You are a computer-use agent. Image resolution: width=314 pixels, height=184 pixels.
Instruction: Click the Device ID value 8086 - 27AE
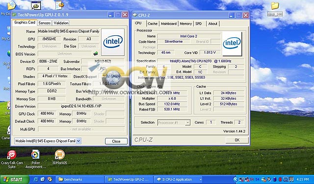48,61
